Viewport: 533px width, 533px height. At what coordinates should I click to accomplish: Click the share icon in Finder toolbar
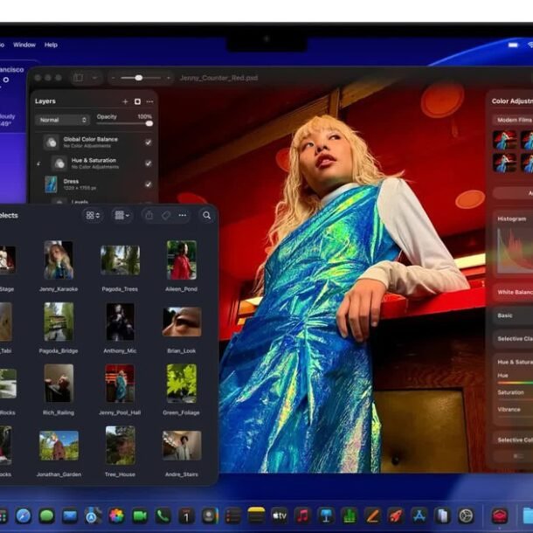point(149,215)
